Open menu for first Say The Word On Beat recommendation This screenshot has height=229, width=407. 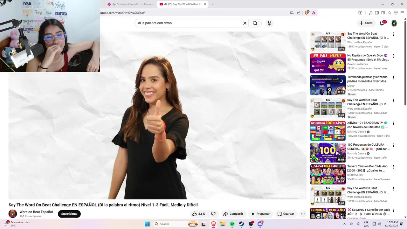(394, 34)
